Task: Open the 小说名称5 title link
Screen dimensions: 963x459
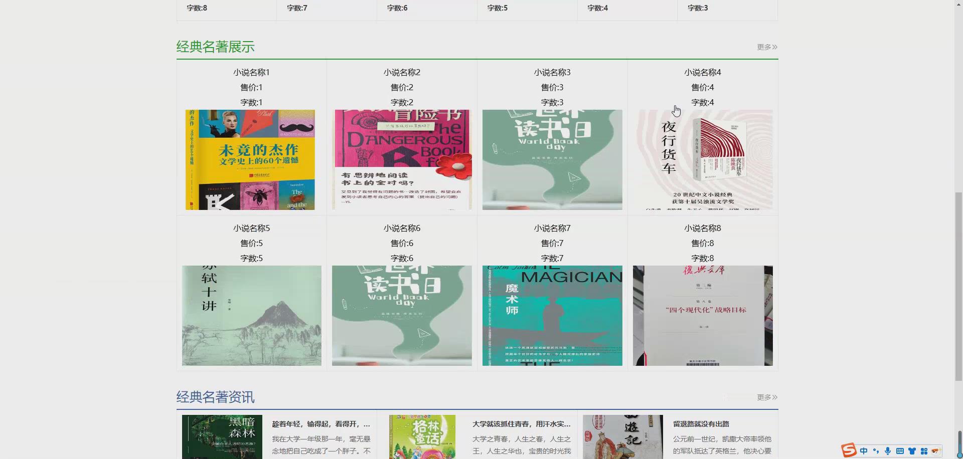Action: click(x=251, y=228)
